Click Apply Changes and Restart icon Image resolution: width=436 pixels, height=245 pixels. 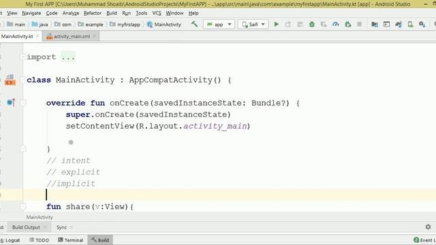coord(287,24)
